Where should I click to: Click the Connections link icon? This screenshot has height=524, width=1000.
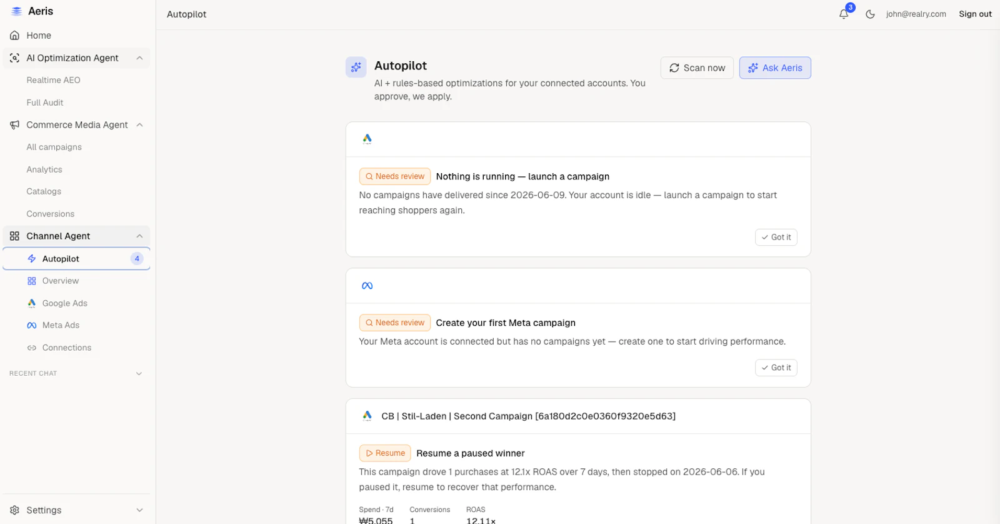coord(32,348)
